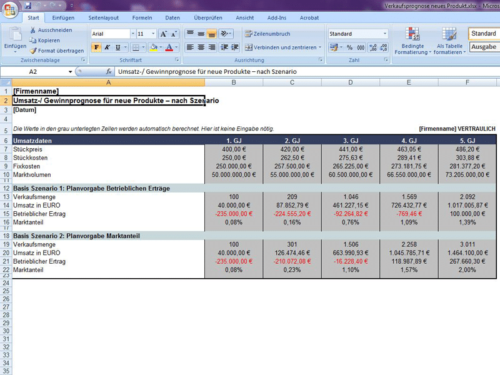Screen dimensions: 500x375
Task: Open the round Office button menu
Action: tap(9, 9)
